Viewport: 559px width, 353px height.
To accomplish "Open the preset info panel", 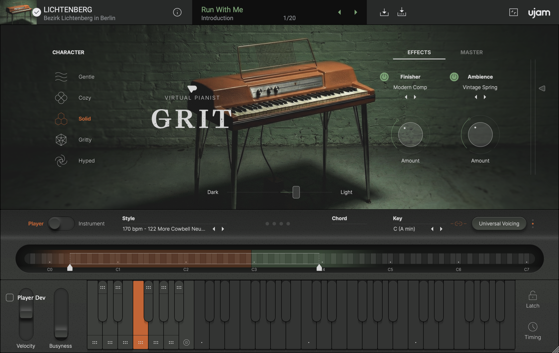I will click(177, 12).
